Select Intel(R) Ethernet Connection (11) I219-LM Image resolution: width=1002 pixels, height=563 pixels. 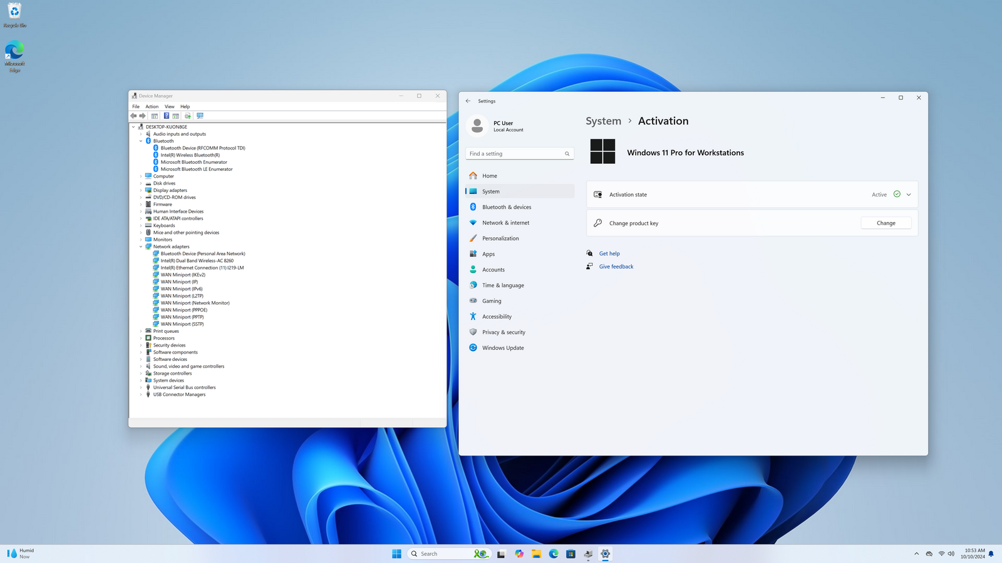click(202, 268)
